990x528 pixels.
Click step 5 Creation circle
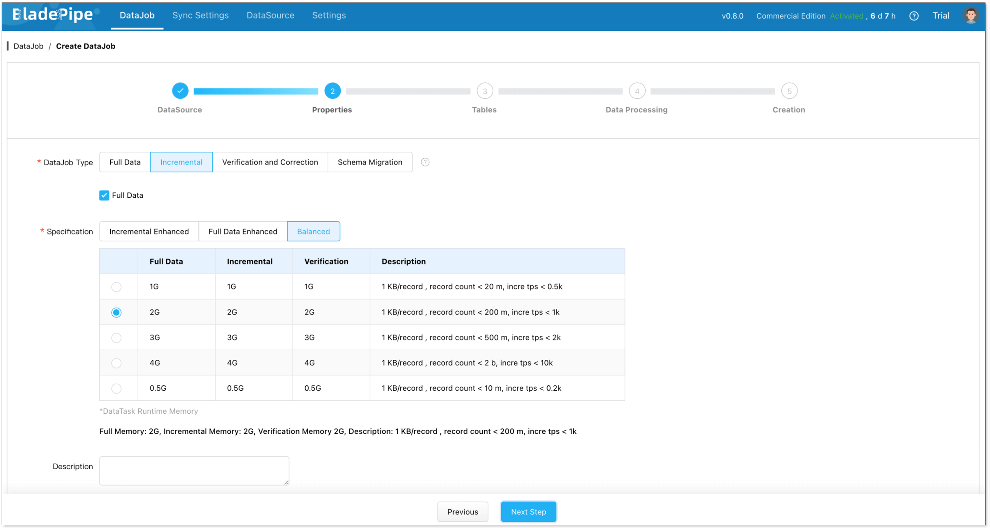[789, 91]
